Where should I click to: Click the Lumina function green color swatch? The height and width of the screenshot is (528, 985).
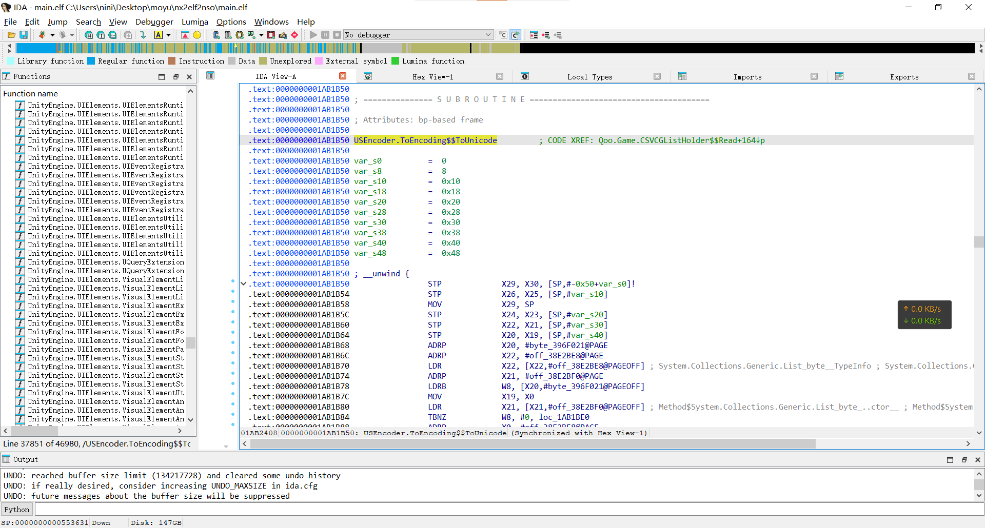[395, 61]
